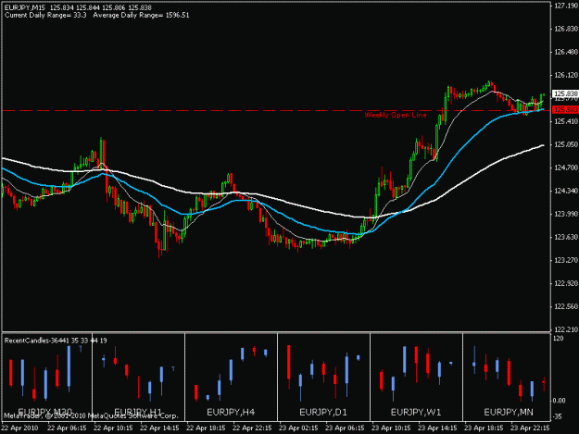Click 126.830 on the price axis
Viewport: 579px width, 434px height.
click(566, 29)
